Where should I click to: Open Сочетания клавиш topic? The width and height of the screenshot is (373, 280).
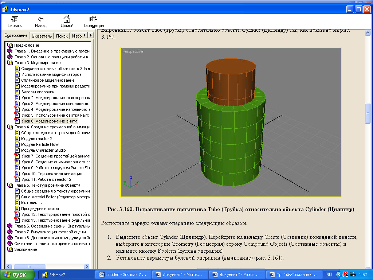tap(52, 244)
